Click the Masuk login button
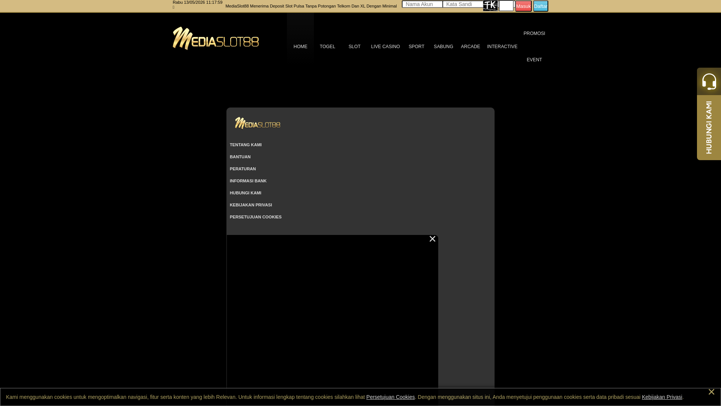This screenshot has height=406, width=721. pyautogui.click(x=523, y=6)
